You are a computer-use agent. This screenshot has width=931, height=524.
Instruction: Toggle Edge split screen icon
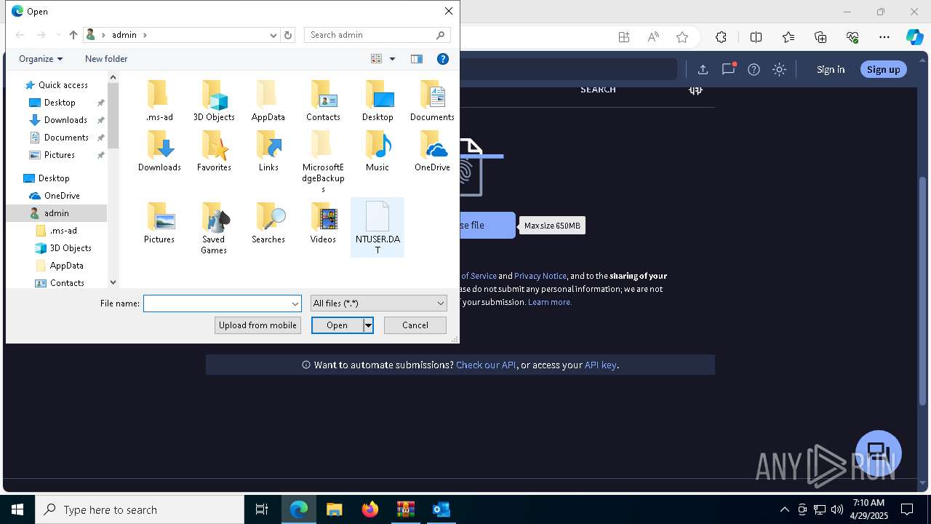tap(756, 37)
